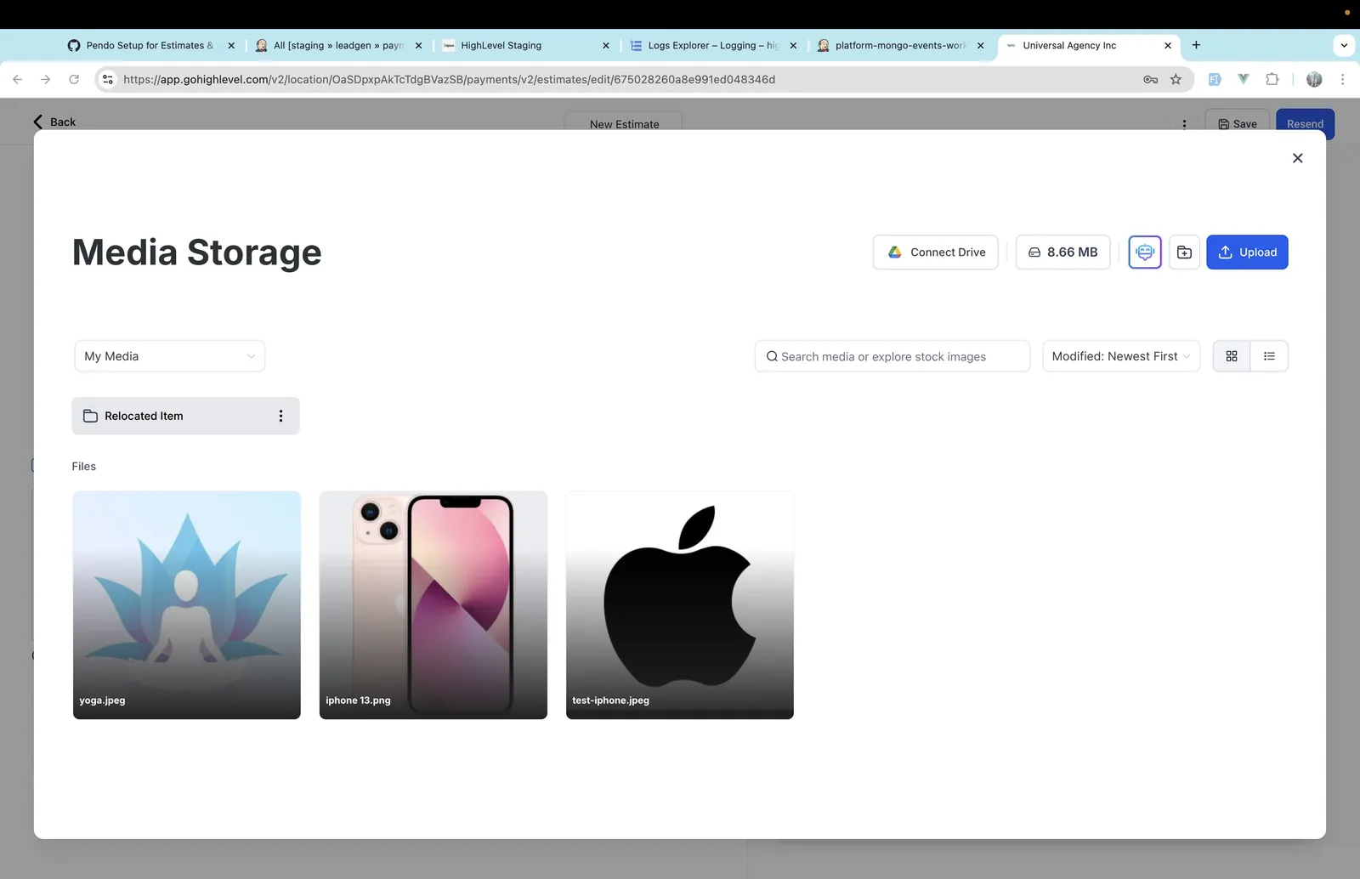Click the Media Storage heading
1360x879 pixels.
click(197, 252)
